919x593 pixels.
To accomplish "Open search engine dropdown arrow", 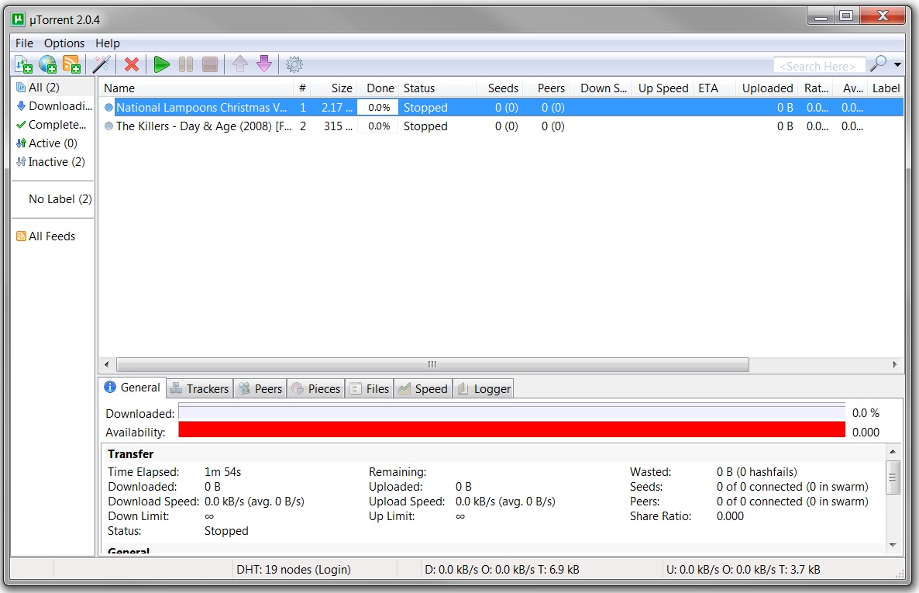I will click(897, 64).
